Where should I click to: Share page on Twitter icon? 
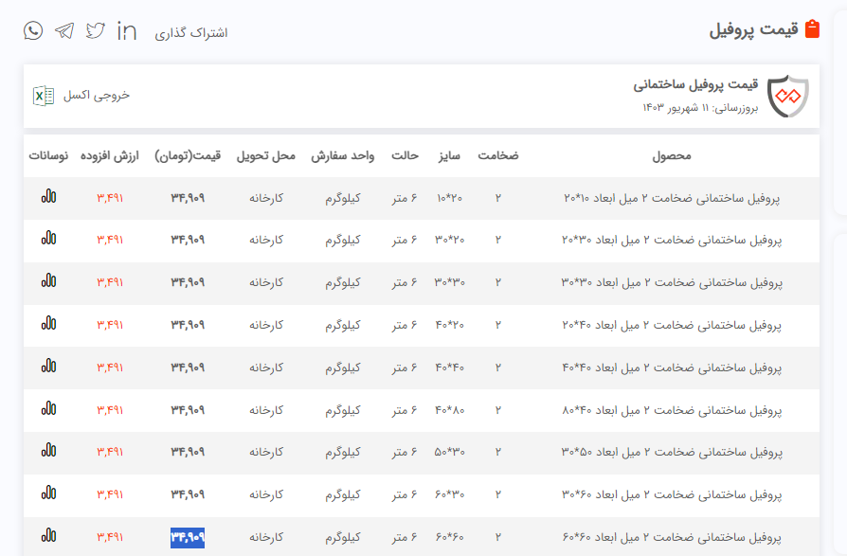pos(96,30)
